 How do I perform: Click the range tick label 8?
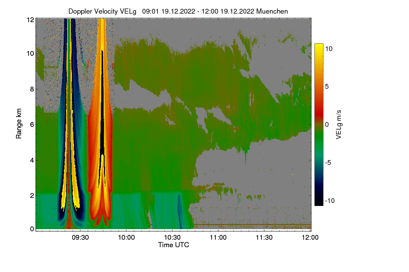click(x=32, y=89)
